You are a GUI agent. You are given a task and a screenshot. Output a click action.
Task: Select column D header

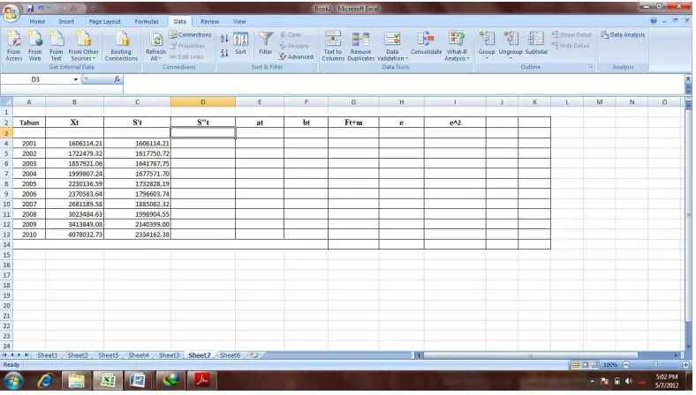tap(203, 102)
